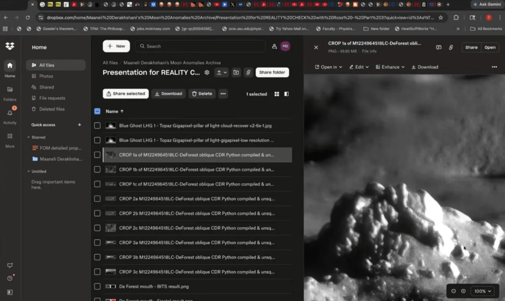Zoom out of the preview image

point(454,291)
